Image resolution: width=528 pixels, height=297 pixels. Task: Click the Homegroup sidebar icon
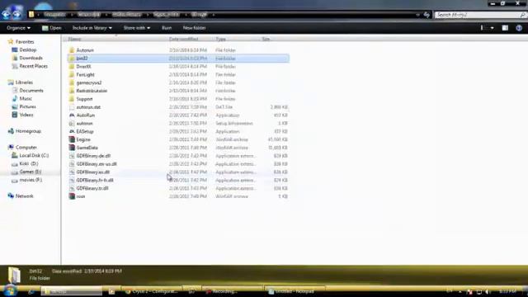(x=11, y=131)
